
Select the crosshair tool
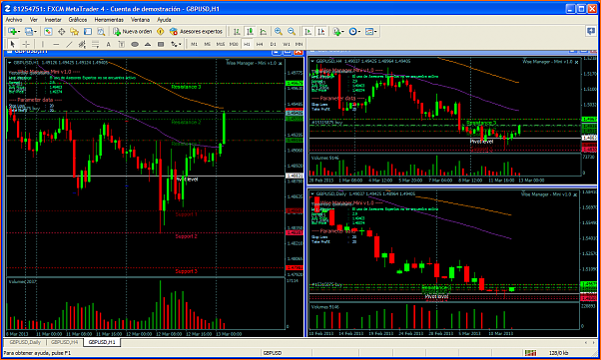click(26, 45)
